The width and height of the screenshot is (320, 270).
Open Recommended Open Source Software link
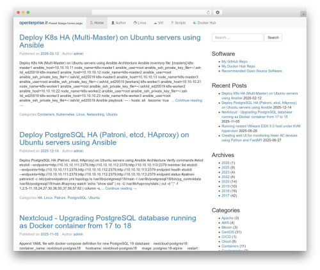coord(252,71)
